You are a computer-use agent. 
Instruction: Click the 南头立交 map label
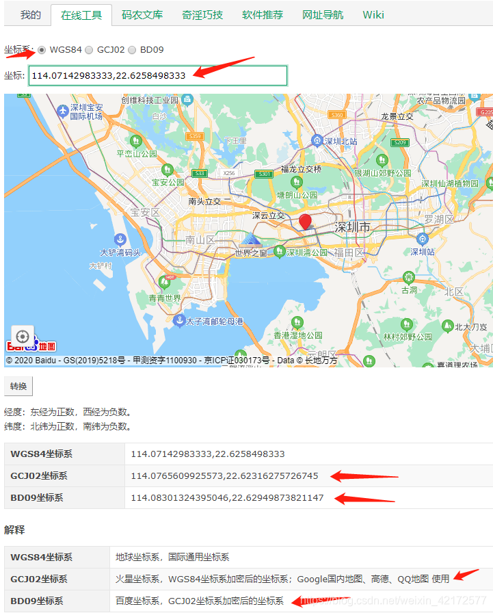click(204, 201)
